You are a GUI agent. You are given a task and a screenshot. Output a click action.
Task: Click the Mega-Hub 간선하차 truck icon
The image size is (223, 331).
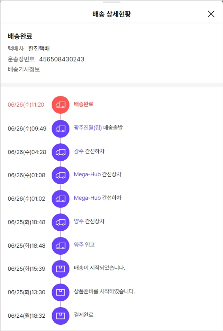[61, 199]
